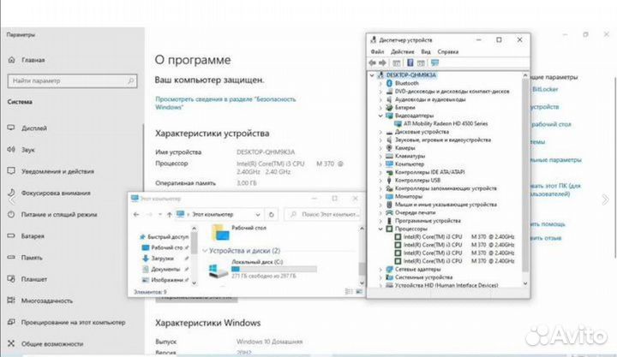Click Рабочий стол folder icon in Explorer content
This screenshot has height=357, width=617.
(220, 232)
